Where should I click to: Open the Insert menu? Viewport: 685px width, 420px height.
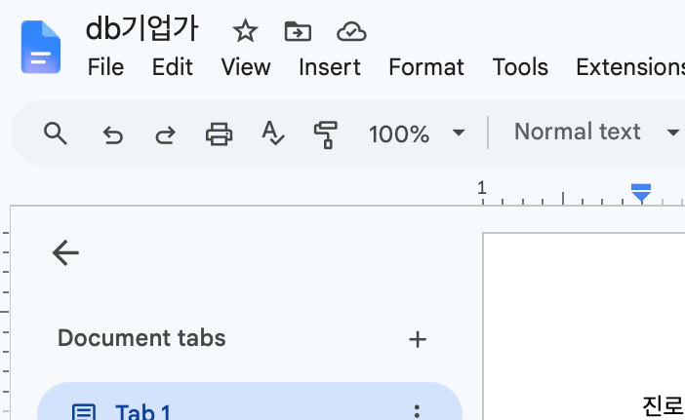(x=330, y=67)
